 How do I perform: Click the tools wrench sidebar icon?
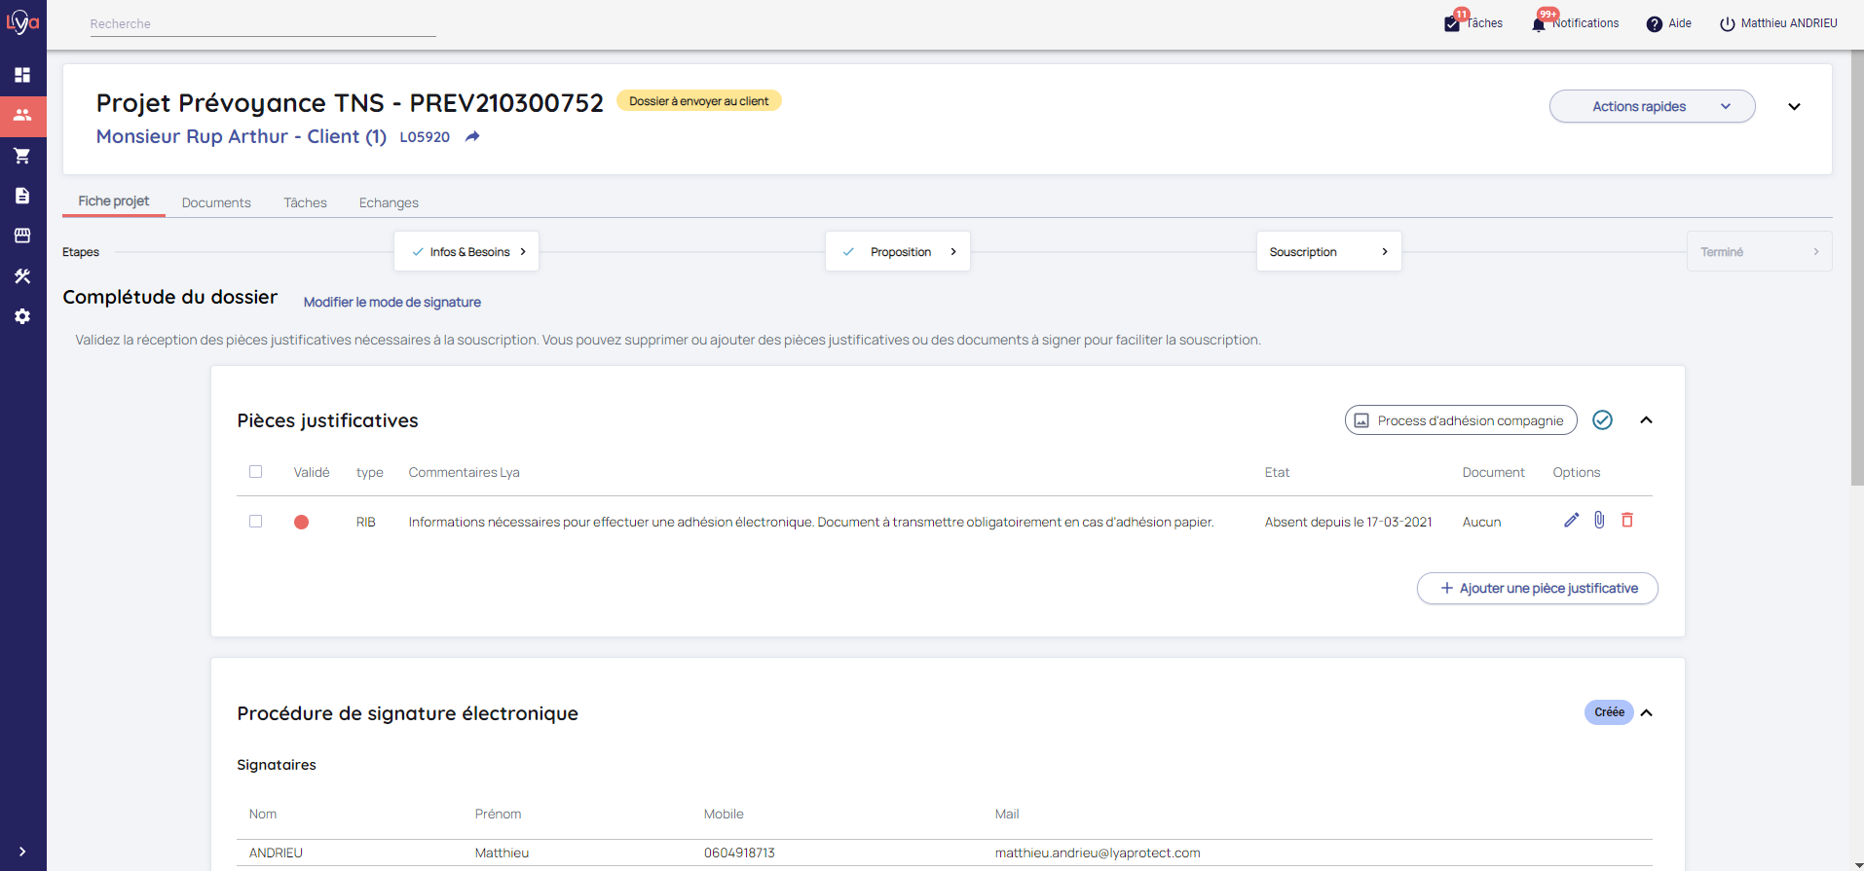coord(22,276)
